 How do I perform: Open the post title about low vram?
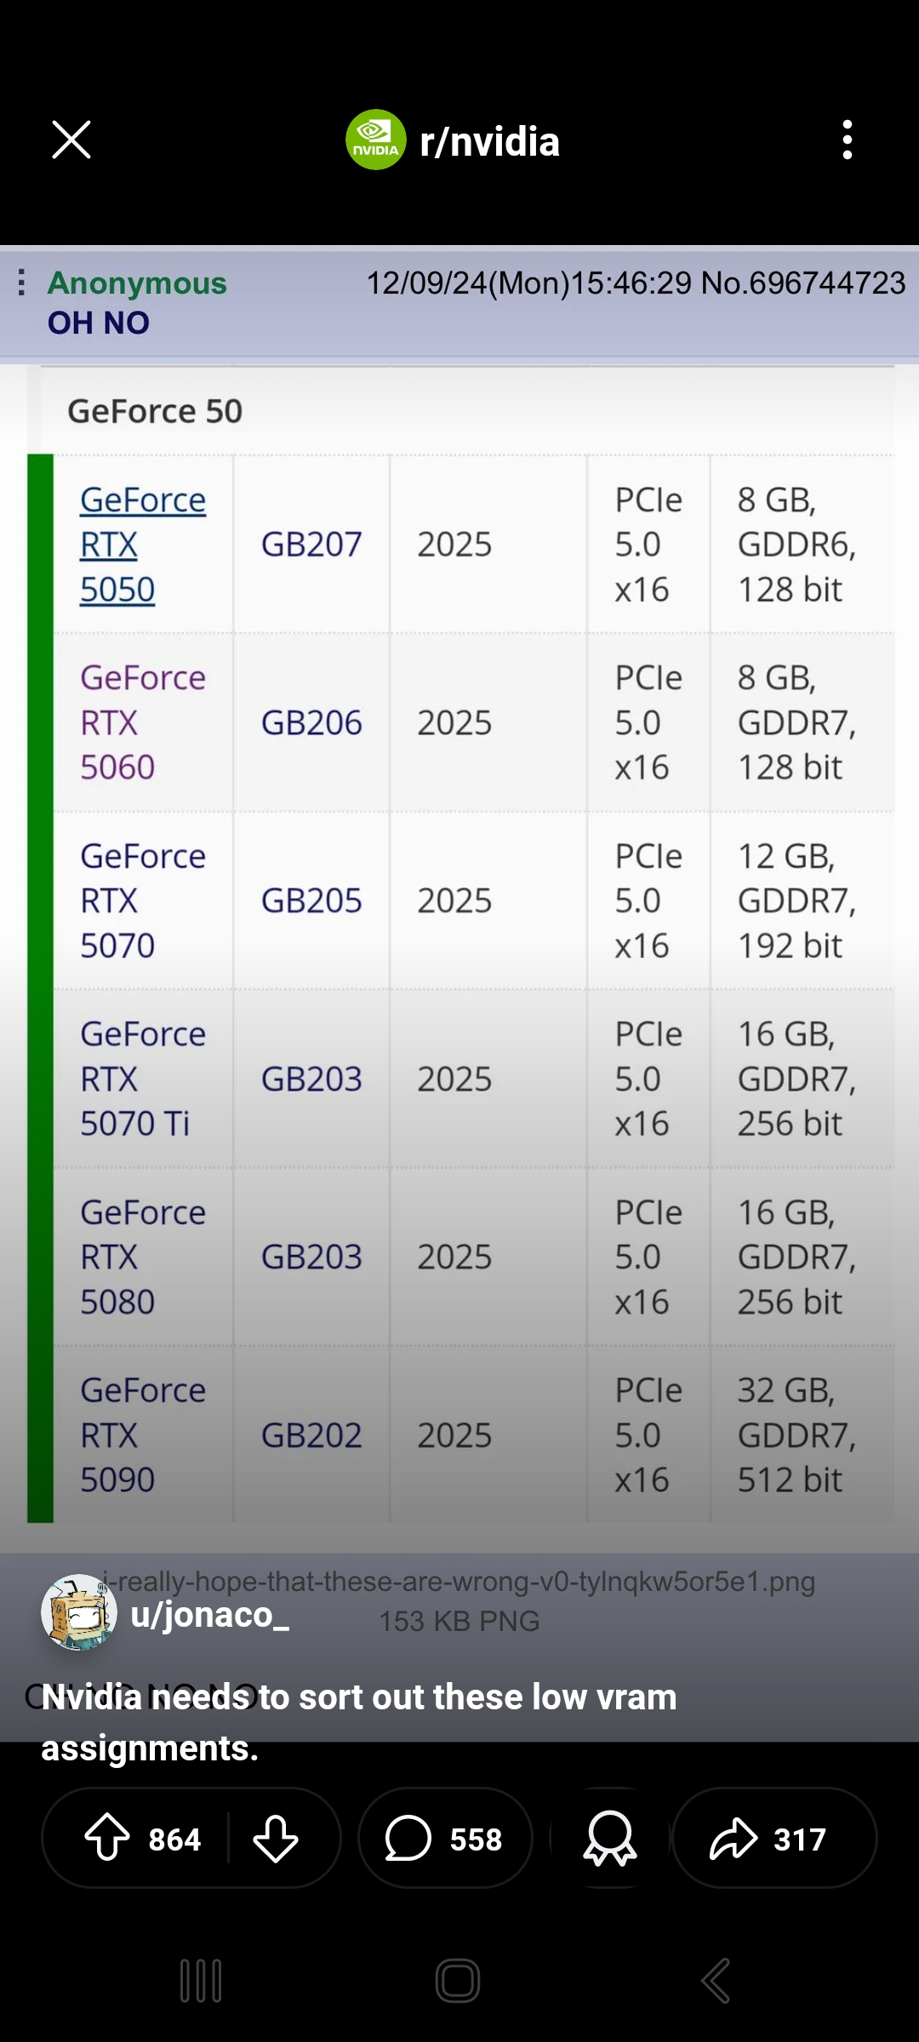(x=359, y=1722)
